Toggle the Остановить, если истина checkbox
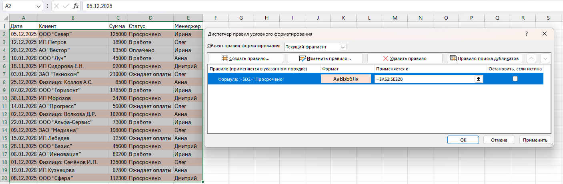Image resolution: width=563 pixels, height=184 pixels. [x=515, y=79]
